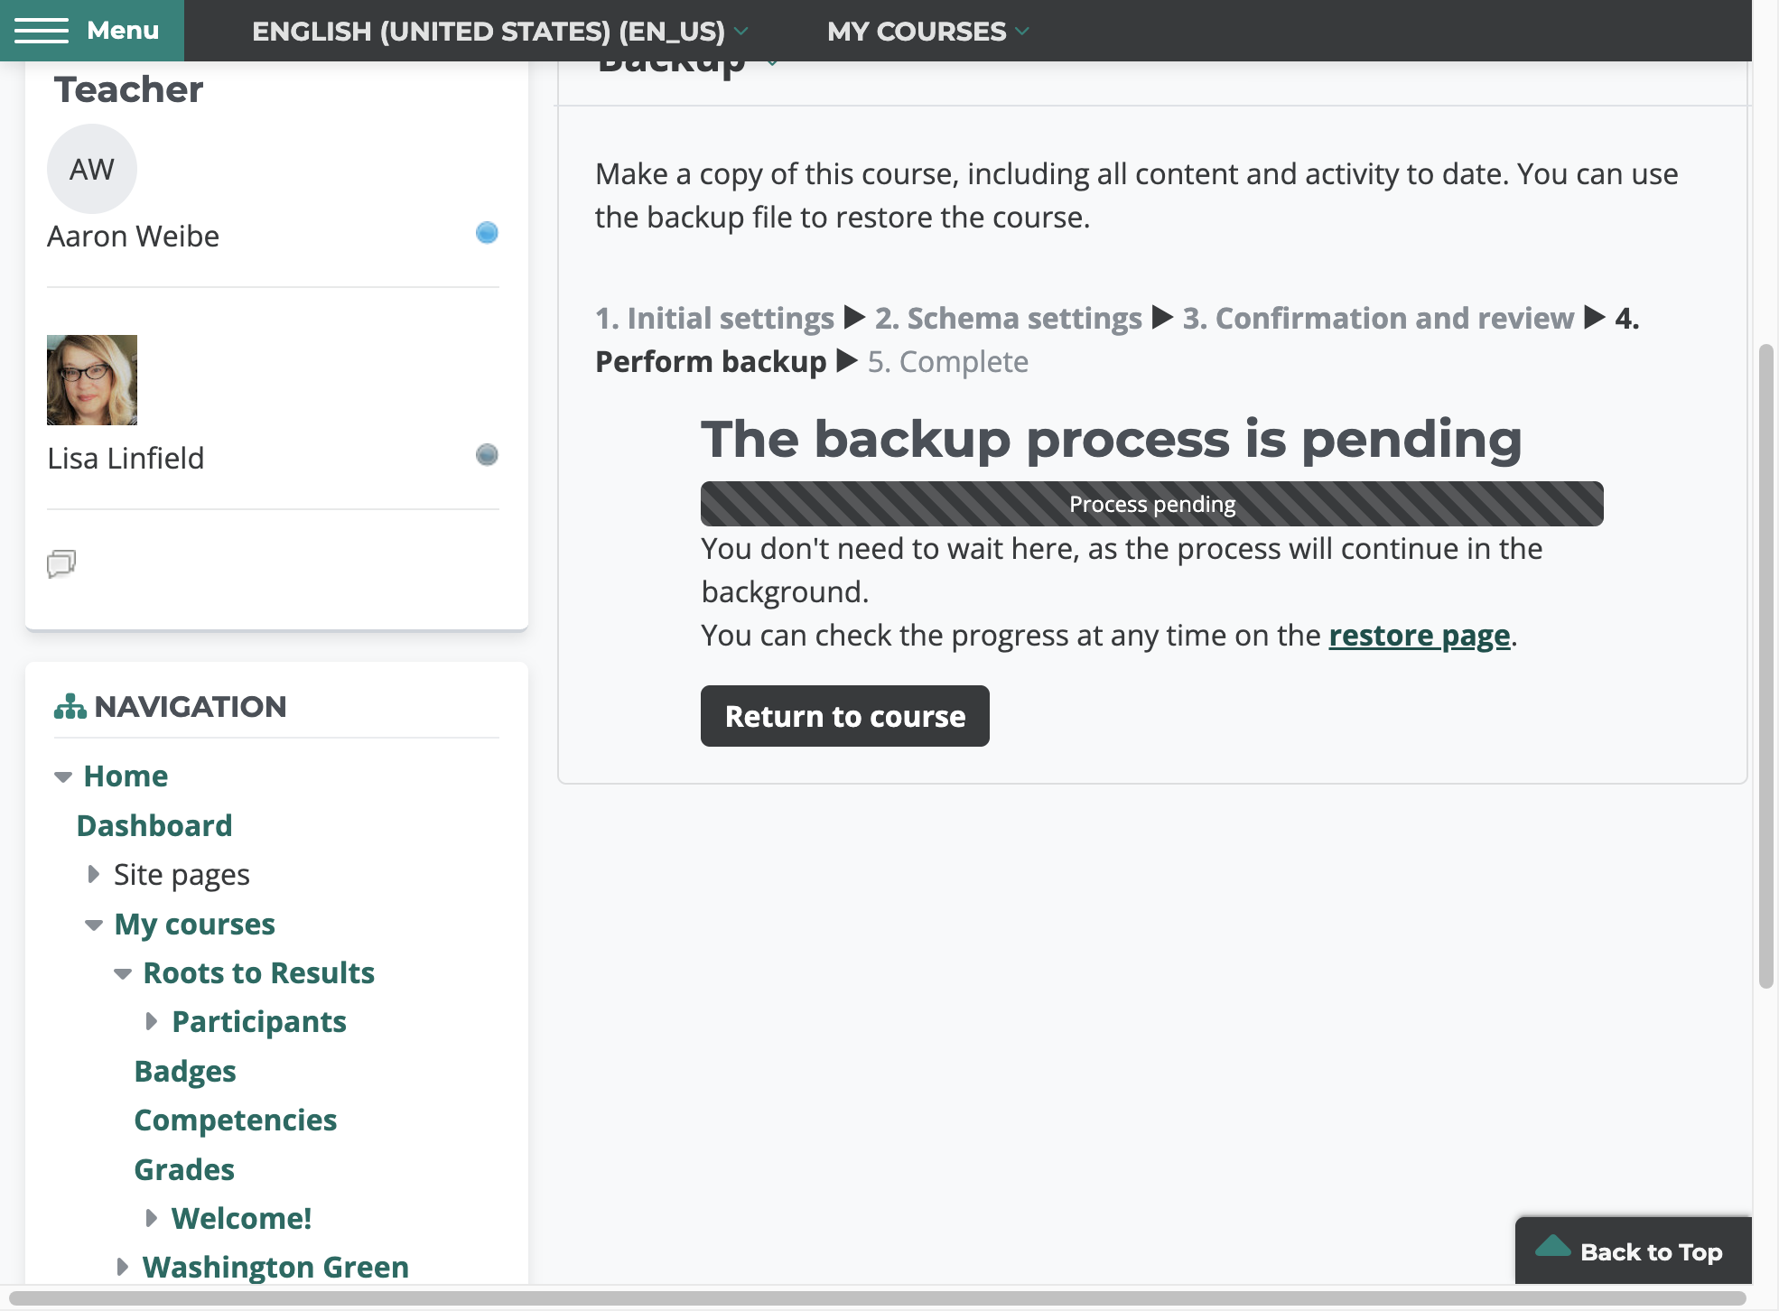
Task: Click the Aaron Weibe teacher name
Action: pyautogui.click(x=134, y=236)
